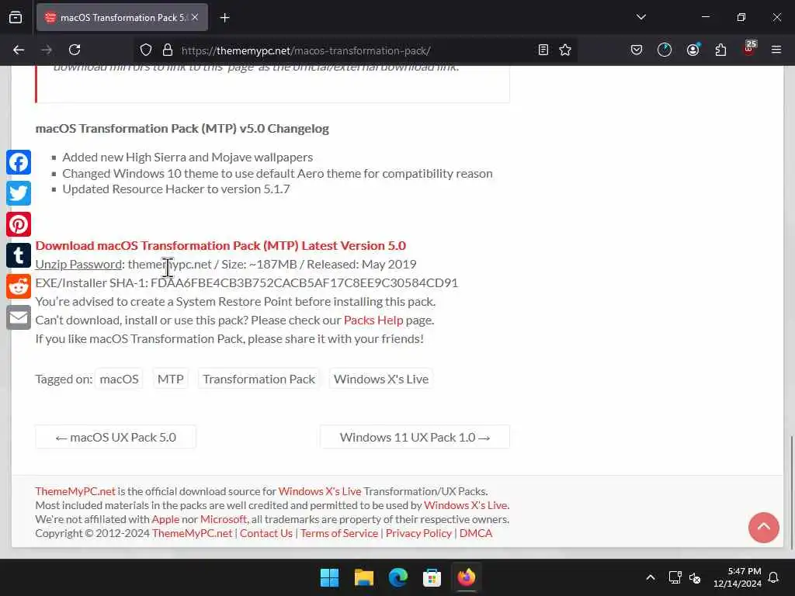Screen dimensions: 795x596
Task: Bookmark this page with the star icon
Action: [x=565, y=50]
